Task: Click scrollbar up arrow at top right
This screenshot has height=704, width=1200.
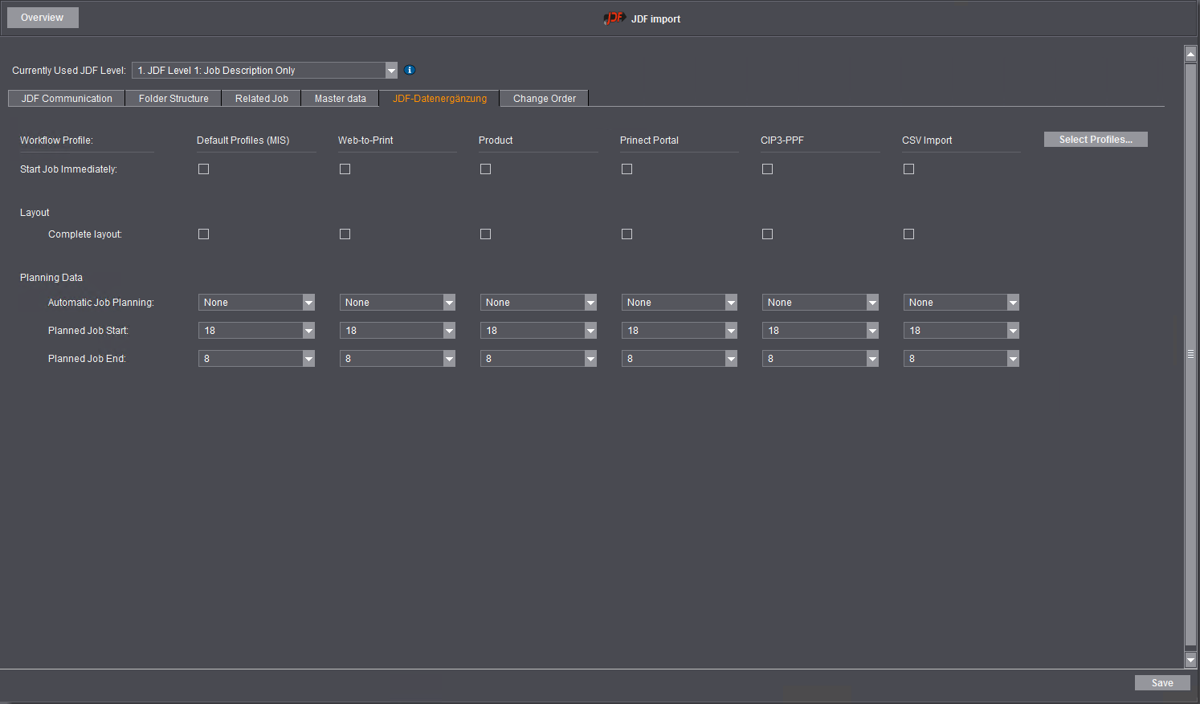Action: click(1190, 54)
